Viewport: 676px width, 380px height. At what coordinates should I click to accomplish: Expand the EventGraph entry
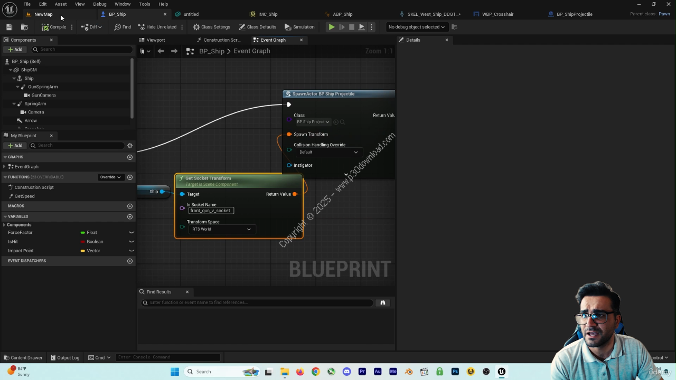point(5,167)
